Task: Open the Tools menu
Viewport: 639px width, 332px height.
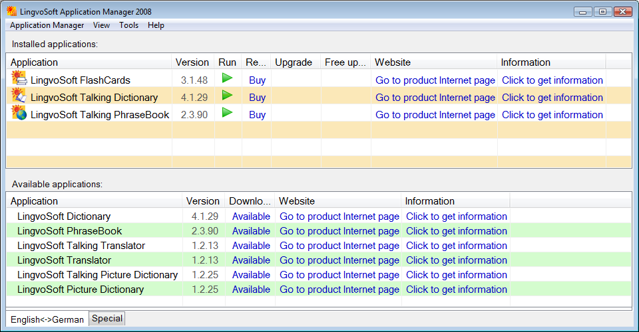Action: click(128, 25)
